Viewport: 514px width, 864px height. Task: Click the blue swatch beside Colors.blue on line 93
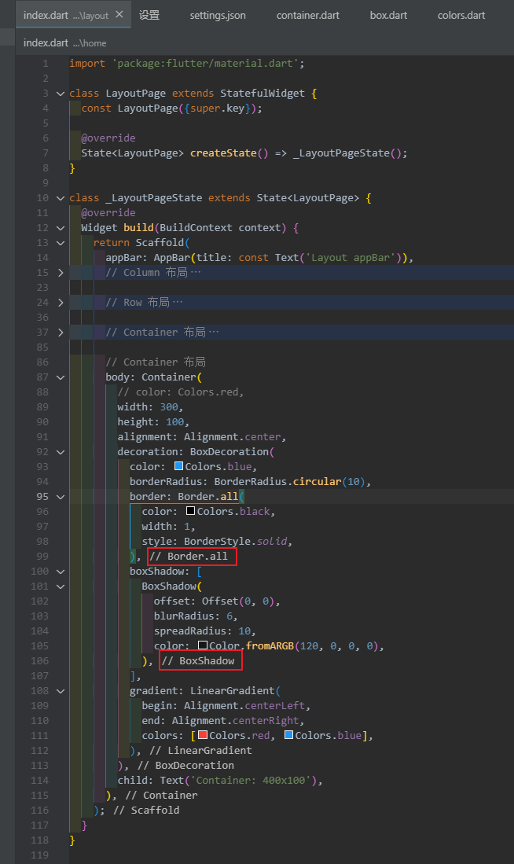pos(178,467)
